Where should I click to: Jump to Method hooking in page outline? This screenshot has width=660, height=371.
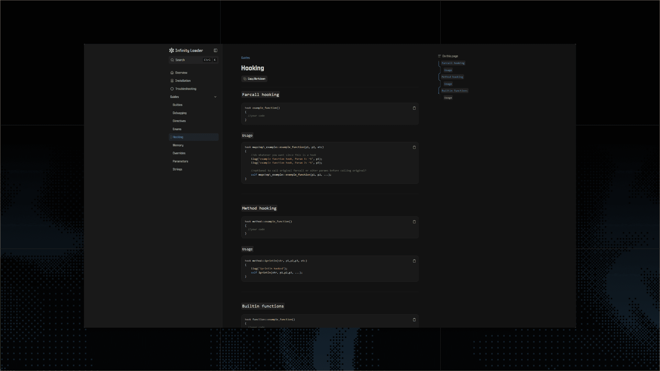(x=452, y=77)
